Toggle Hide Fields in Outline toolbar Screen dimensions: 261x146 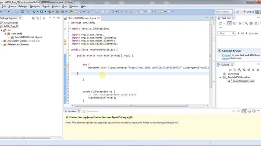244,70
